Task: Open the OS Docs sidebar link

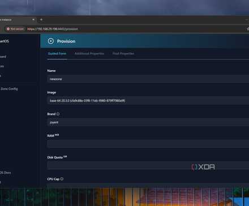Action: click(5, 173)
